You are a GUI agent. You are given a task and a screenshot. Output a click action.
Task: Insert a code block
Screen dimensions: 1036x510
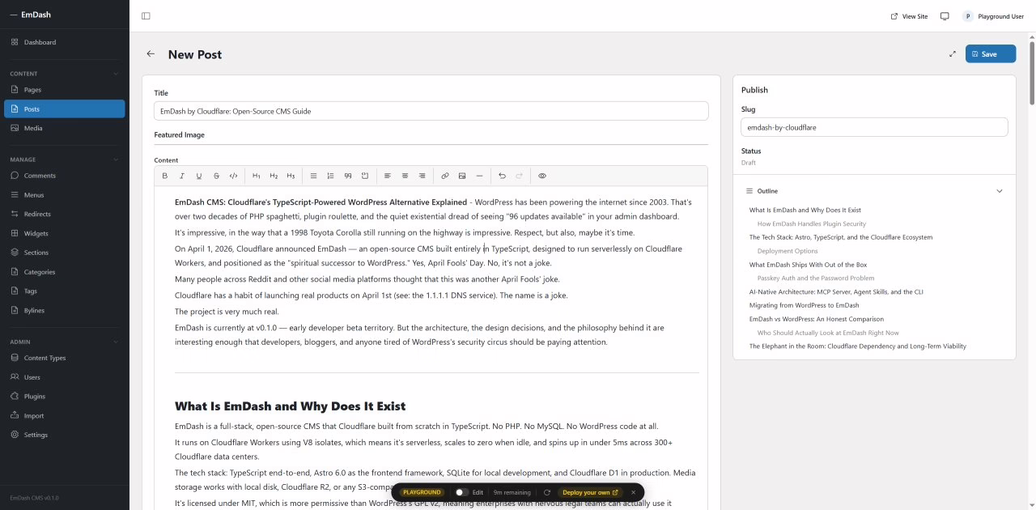(365, 176)
